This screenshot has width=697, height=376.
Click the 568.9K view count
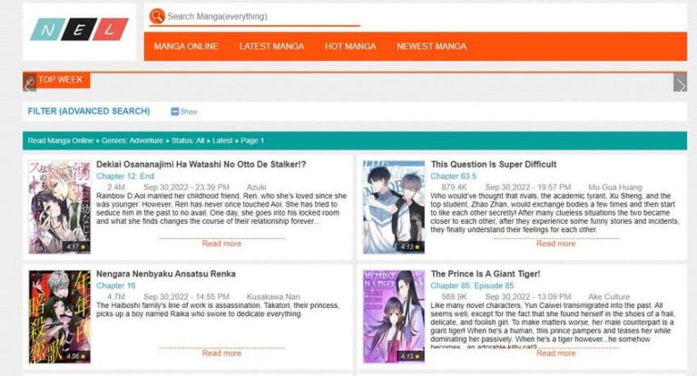pyautogui.click(x=455, y=296)
